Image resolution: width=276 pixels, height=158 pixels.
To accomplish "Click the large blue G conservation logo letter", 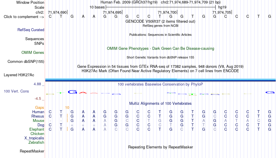I will click(x=72, y=92).
